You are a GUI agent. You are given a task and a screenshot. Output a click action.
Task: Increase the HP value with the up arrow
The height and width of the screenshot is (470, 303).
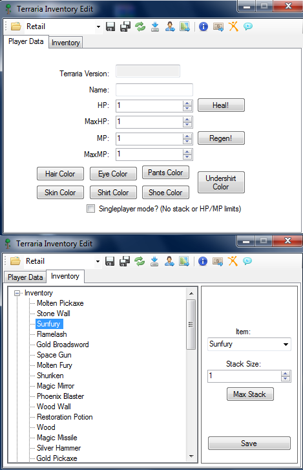[x=187, y=103]
